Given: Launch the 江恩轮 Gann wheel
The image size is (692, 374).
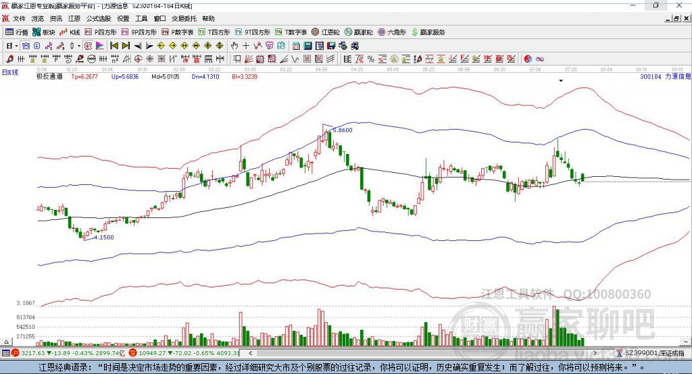Looking at the screenshot, I should (x=326, y=32).
